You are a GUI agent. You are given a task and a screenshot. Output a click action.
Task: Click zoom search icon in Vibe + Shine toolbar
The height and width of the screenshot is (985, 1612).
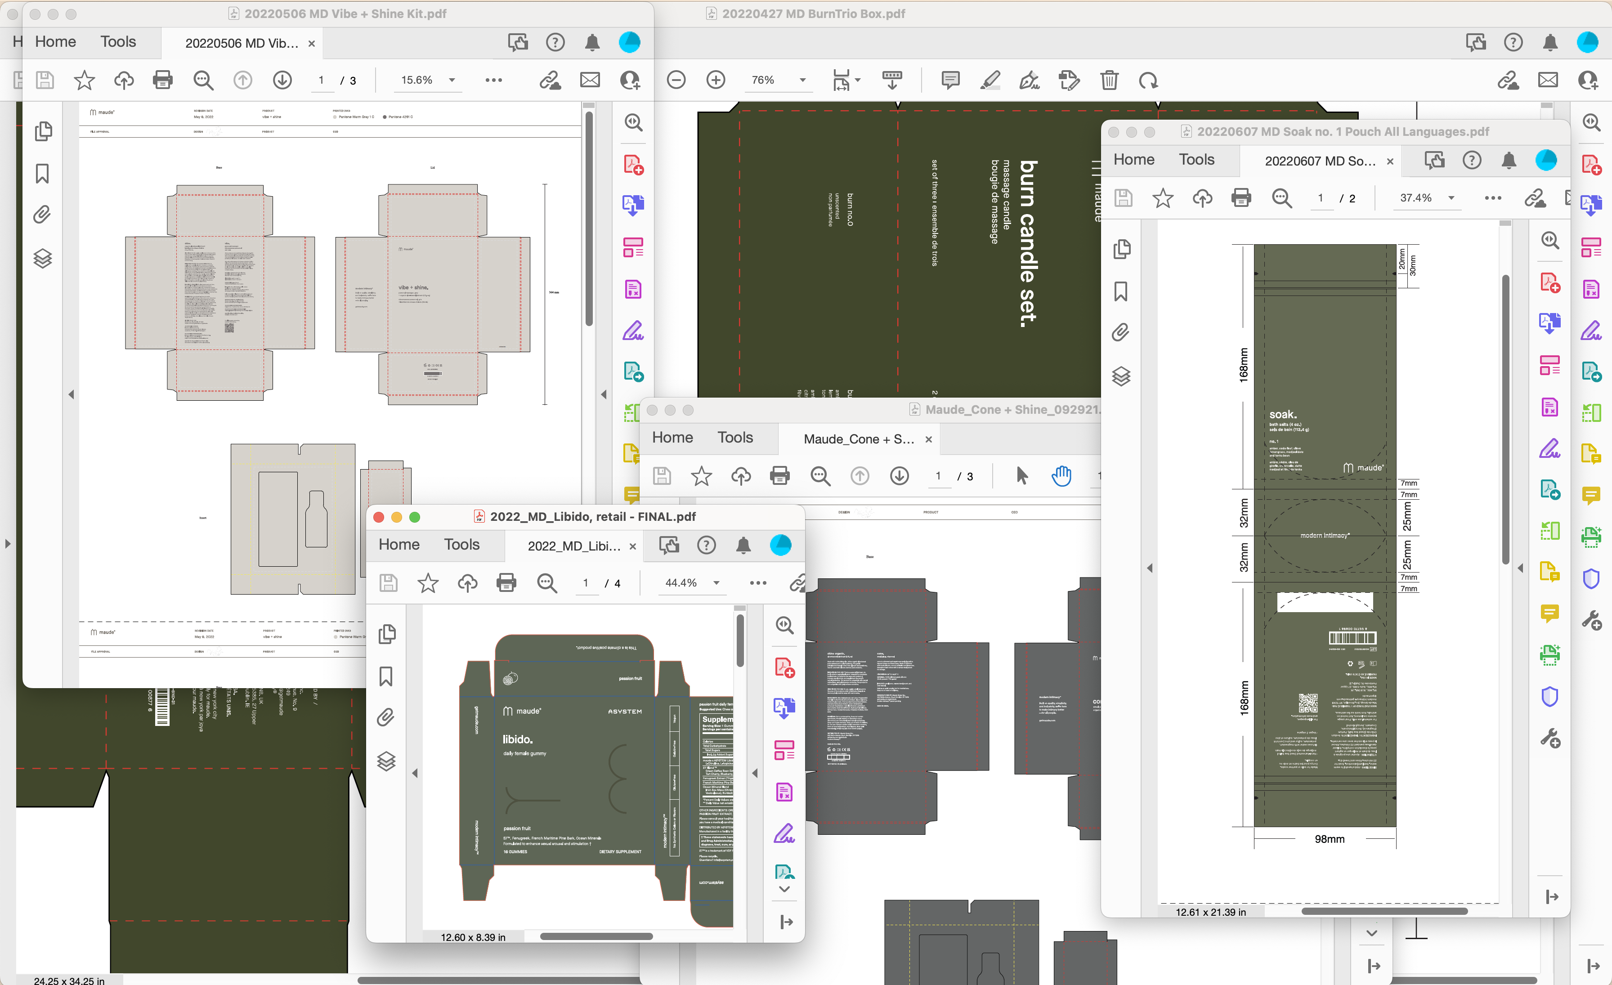[203, 80]
